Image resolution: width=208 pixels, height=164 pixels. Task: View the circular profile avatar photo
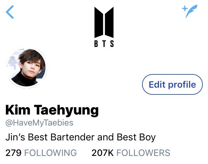[27, 68]
